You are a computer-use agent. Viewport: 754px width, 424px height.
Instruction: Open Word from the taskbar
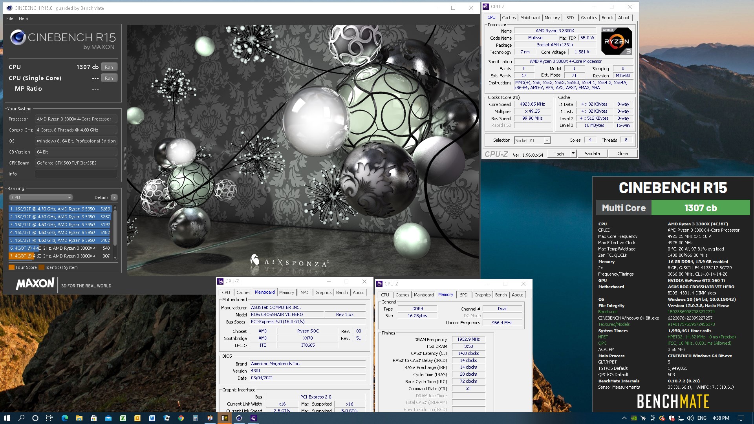pyautogui.click(x=152, y=418)
